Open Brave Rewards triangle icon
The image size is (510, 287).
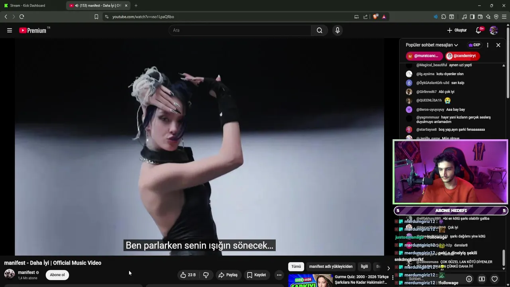[384, 17]
